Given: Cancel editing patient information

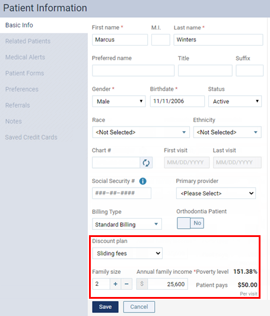Looking at the screenshot, I should (139, 306).
